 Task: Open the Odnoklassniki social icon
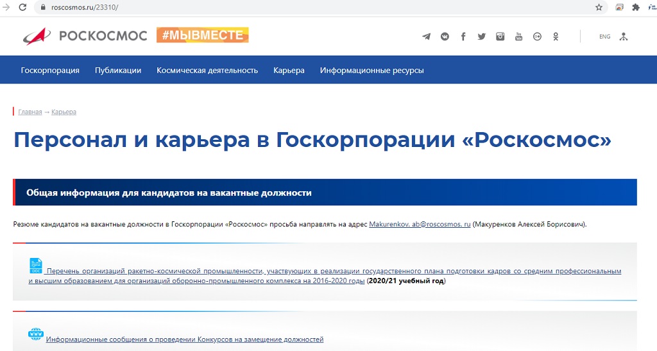pyautogui.click(x=556, y=37)
